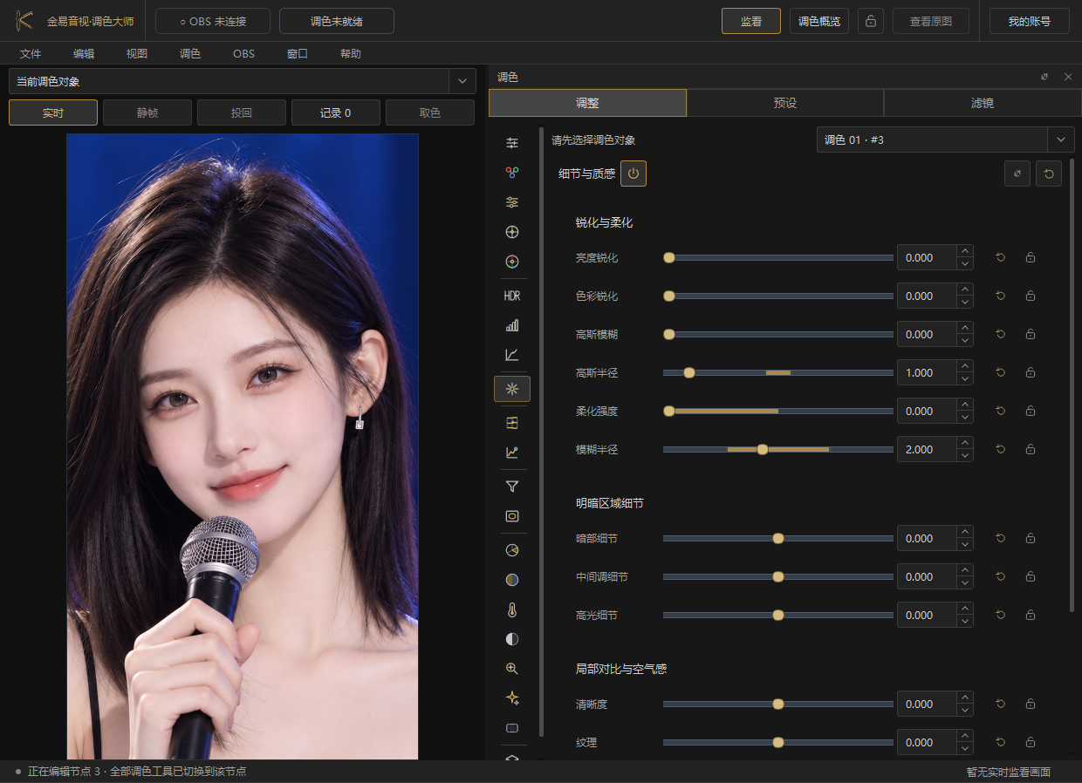Decrease the 模糊半径 value with down arrow
This screenshot has width=1082, height=783.
(965, 456)
